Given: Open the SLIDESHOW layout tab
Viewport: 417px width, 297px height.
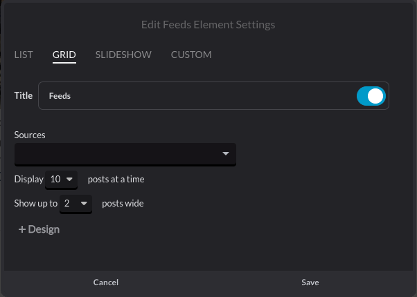Looking at the screenshot, I should pos(123,55).
